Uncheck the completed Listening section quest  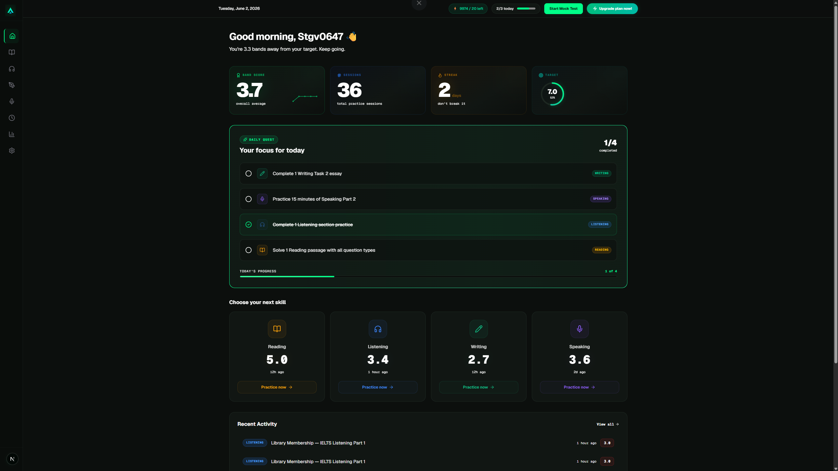(x=249, y=225)
